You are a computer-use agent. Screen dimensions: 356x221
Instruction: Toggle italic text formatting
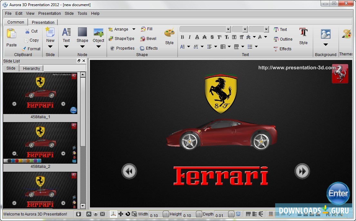coord(189,37)
